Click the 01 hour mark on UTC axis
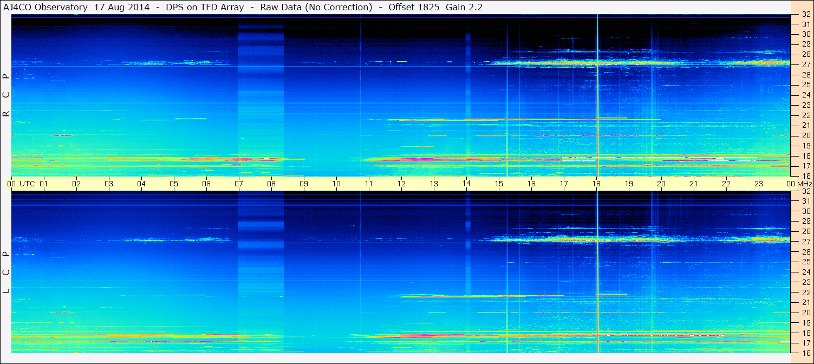Viewport: 814px width, 364px height. click(44, 184)
